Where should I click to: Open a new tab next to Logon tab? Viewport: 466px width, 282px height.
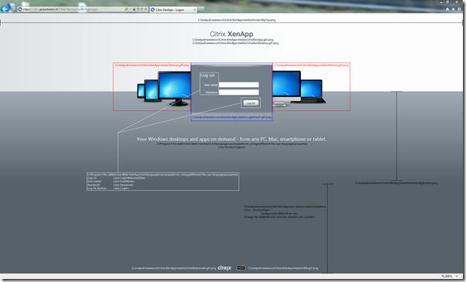click(x=201, y=9)
